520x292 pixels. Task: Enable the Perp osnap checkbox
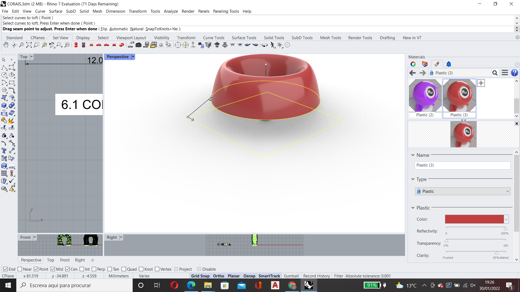94,269
